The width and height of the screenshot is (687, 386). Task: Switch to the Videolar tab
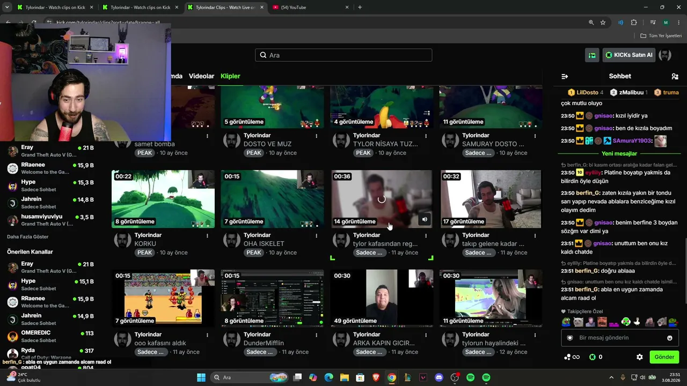click(x=201, y=76)
